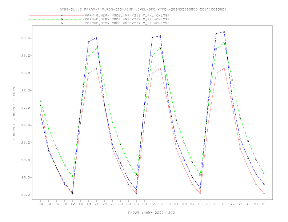Viewport: 288px width, 222px height.
Task: Click the x-axis tick label 39
Action: (144, 204)
